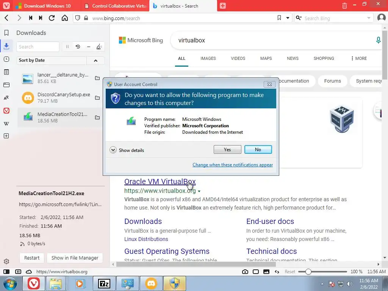Expand the virtualbox.org result URL dropdown

pos(199,191)
